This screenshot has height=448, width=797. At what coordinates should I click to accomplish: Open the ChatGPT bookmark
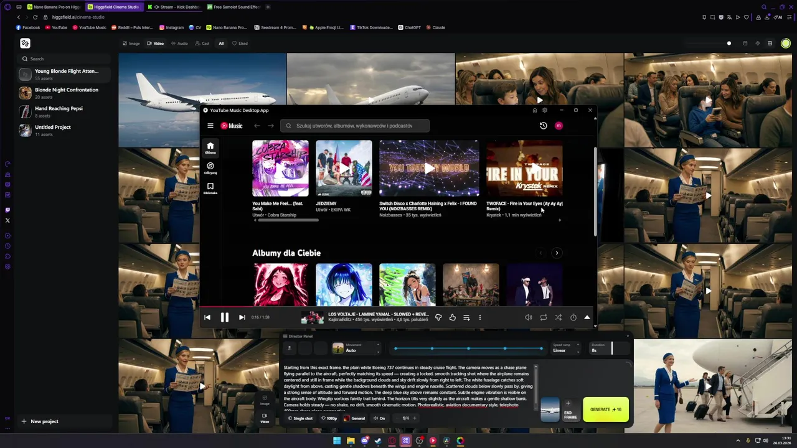409,27
